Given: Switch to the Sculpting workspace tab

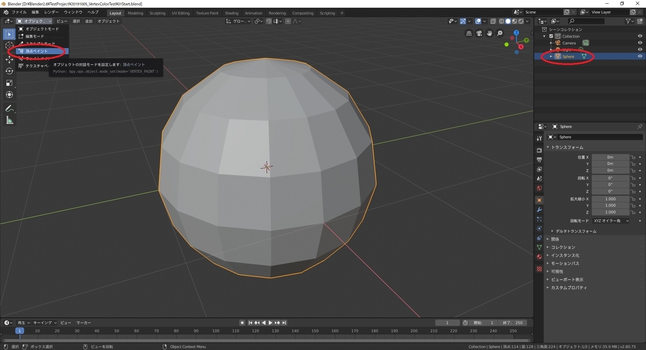Looking at the screenshot, I should click(x=158, y=13).
